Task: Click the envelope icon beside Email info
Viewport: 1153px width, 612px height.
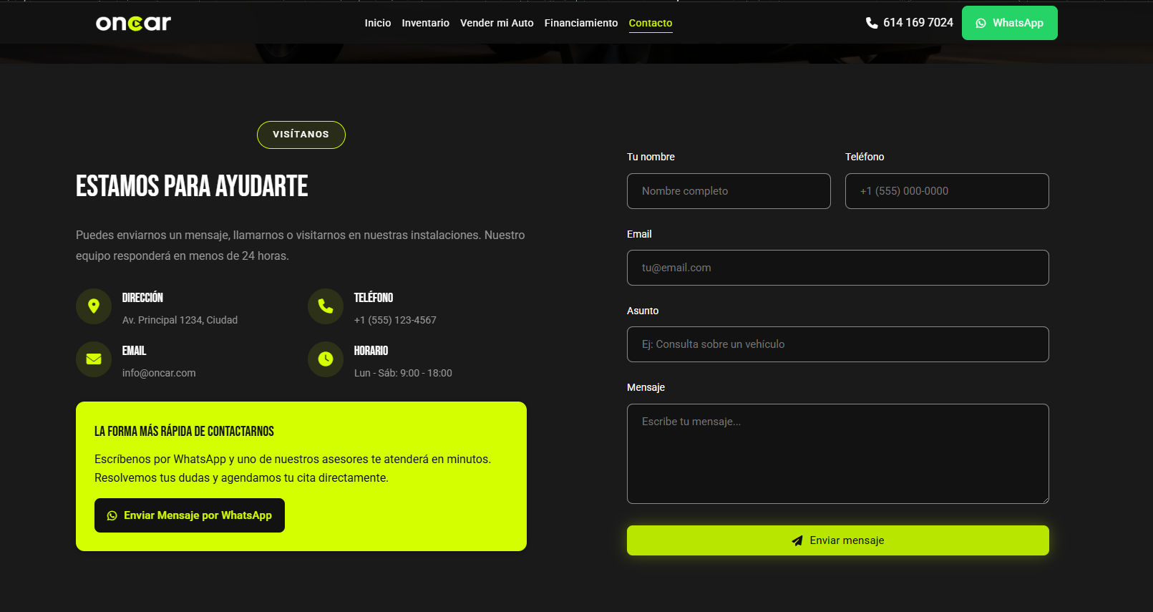Action: coord(94,359)
